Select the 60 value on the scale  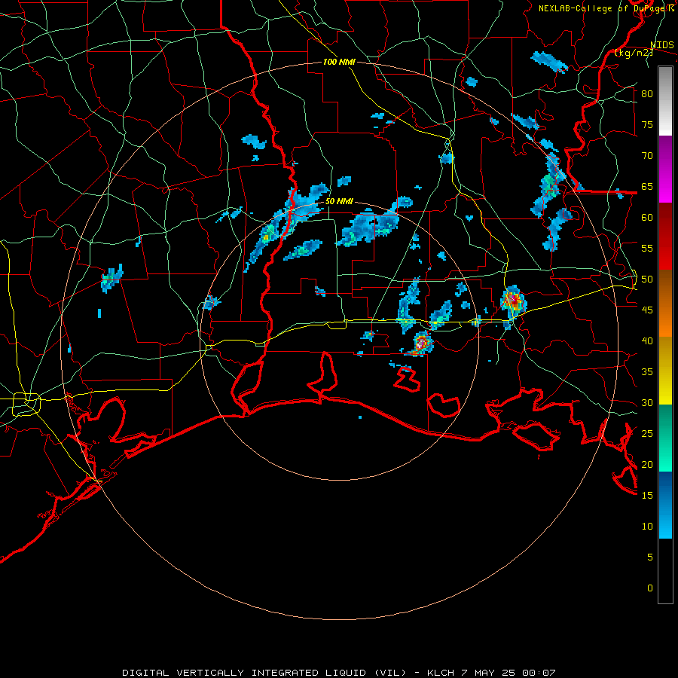[x=647, y=218]
